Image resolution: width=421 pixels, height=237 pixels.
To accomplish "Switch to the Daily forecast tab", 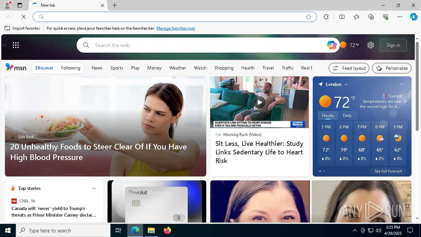I will point(347,116).
